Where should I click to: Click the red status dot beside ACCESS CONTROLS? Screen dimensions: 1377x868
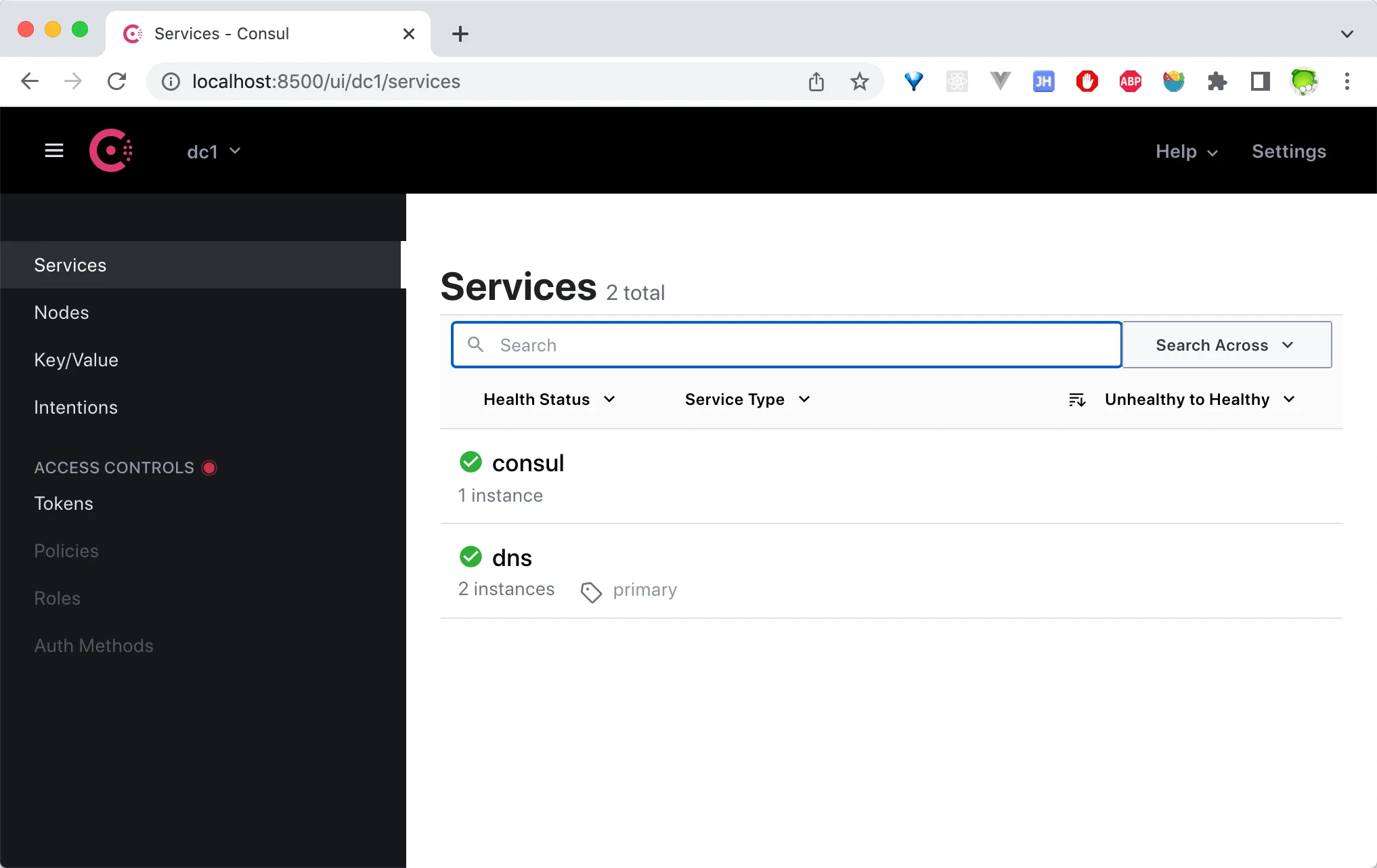tap(209, 467)
